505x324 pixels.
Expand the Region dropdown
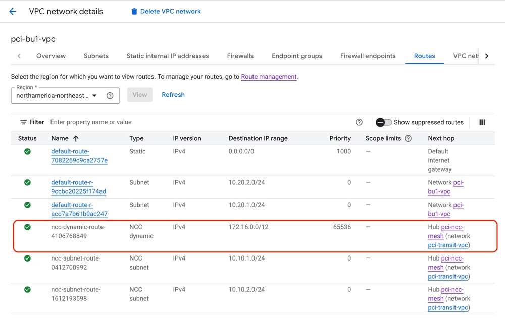point(94,96)
